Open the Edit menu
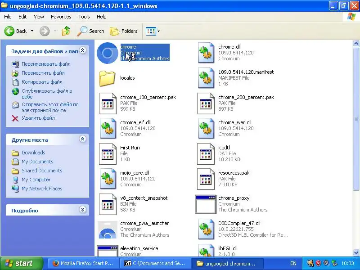The image size is (360, 270). point(22,17)
